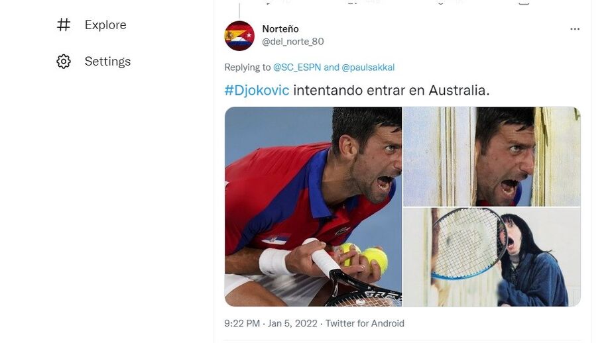Image resolution: width=610 pixels, height=343 pixels.
Task: Open the Norteño display name profile
Action: tap(280, 28)
